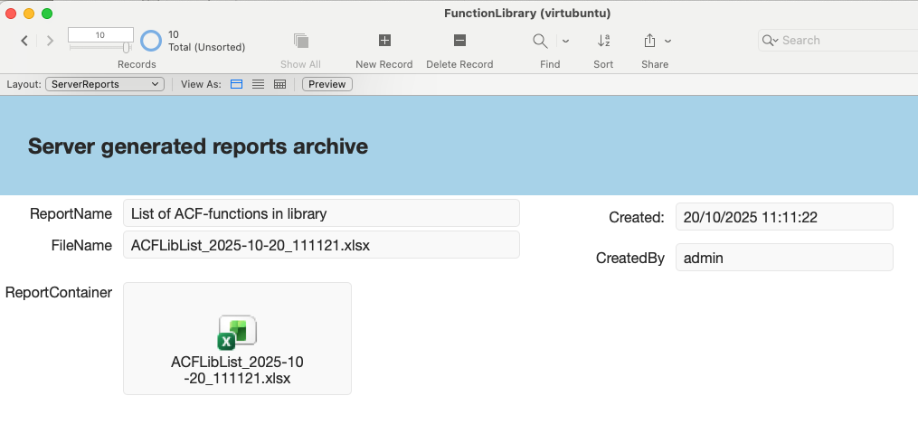Open the Layout ServerReports dropdown
The height and width of the screenshot is (424, 918).
click(x=105, y=84)
